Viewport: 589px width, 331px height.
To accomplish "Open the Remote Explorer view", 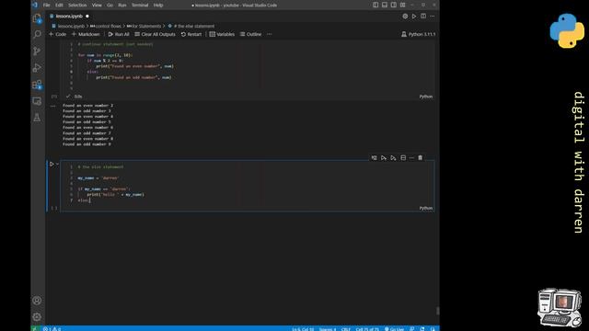I will point(37,101).
